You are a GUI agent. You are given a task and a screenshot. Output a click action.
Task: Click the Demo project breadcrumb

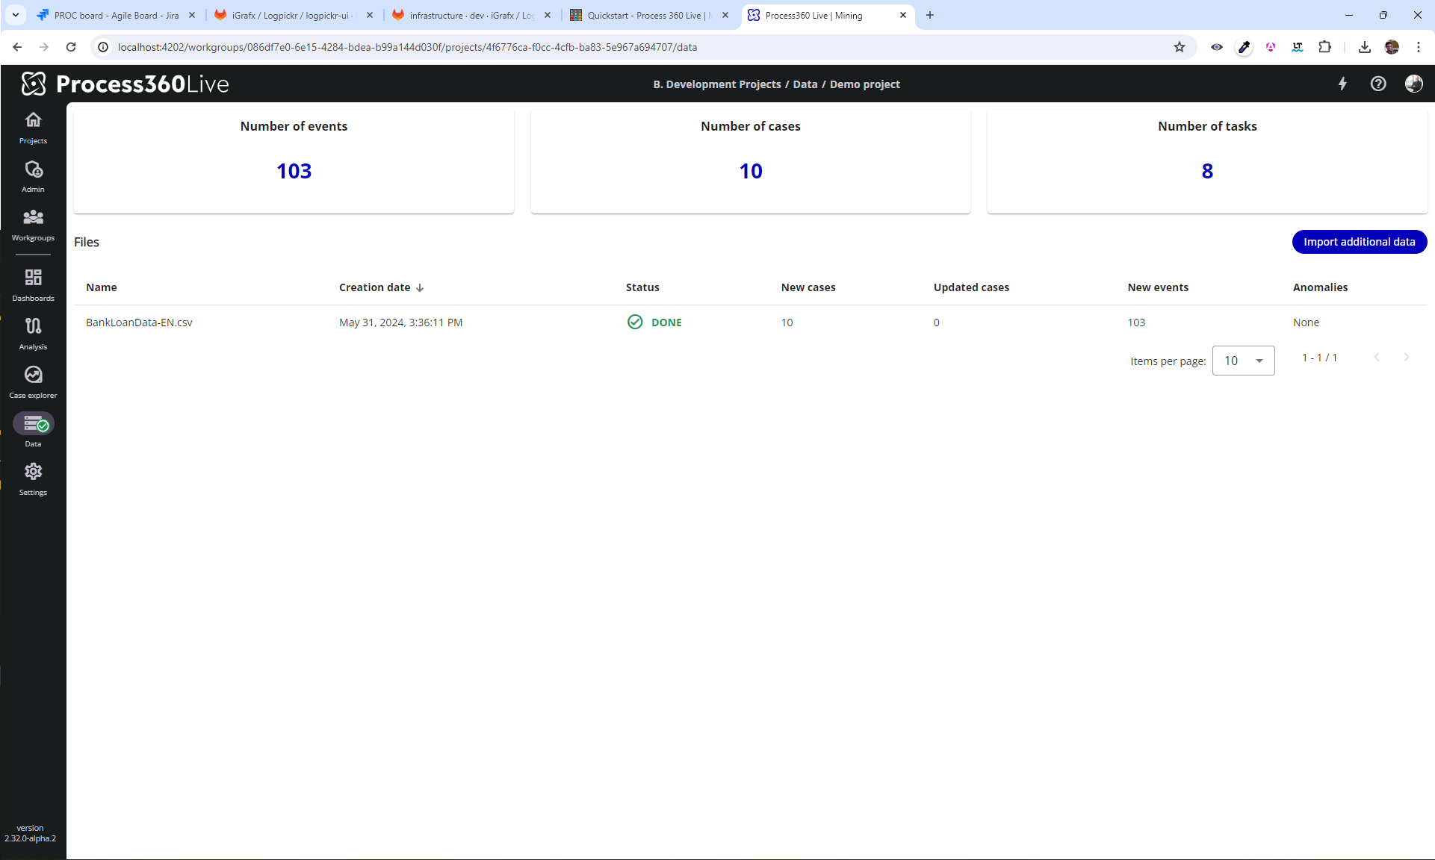tap(864, 84)
